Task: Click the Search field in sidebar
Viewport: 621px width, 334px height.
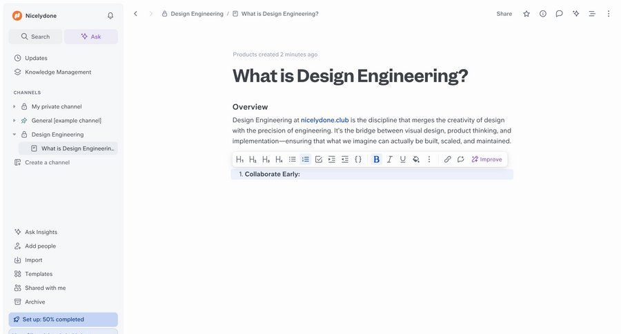Action: pos(35,37)
